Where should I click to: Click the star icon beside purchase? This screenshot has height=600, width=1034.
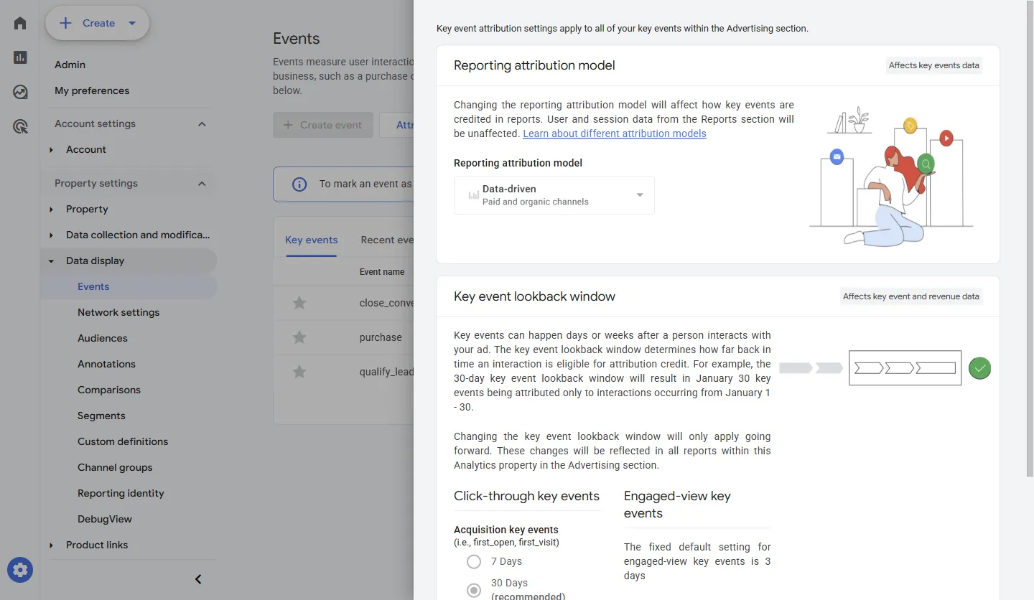click(299, 337)
